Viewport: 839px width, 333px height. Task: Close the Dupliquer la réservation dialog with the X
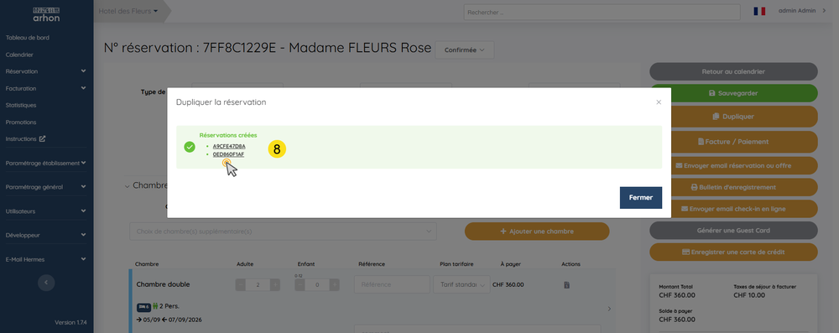point(659,102)
